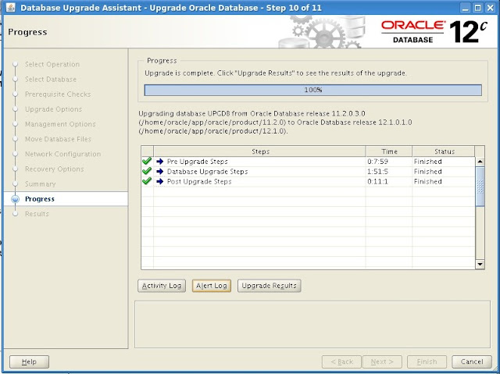Click the green checkmark beside Post Upgrade Steps

click(x=147, y=181)
